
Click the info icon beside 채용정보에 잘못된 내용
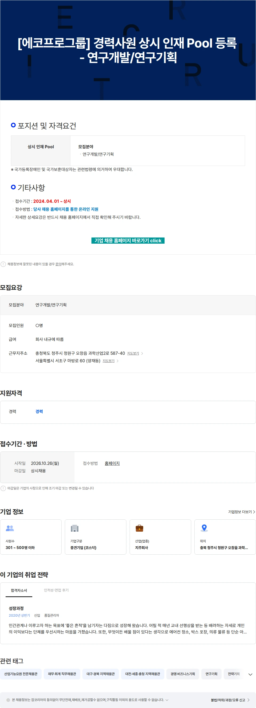coord(3,264)
